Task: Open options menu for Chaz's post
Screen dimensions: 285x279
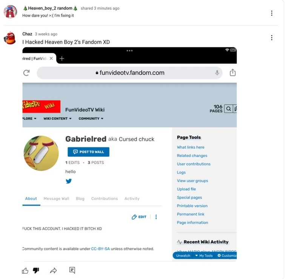Action: coord(272,38)
